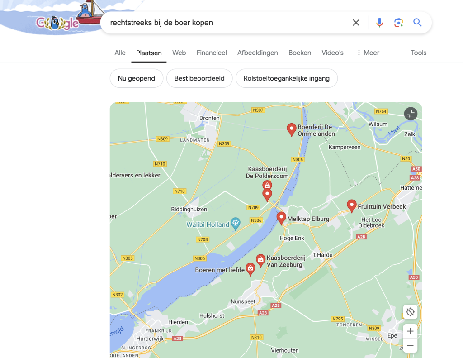Click the Melktap Elburg map pin

point(281,218)
